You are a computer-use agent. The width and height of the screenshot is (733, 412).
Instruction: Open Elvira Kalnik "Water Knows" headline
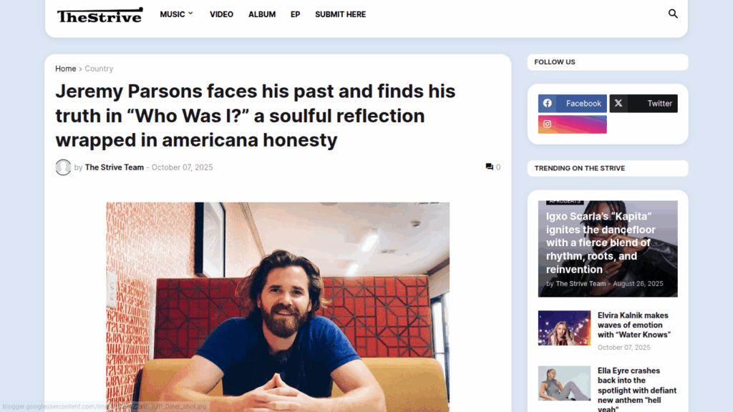[634, 325]
